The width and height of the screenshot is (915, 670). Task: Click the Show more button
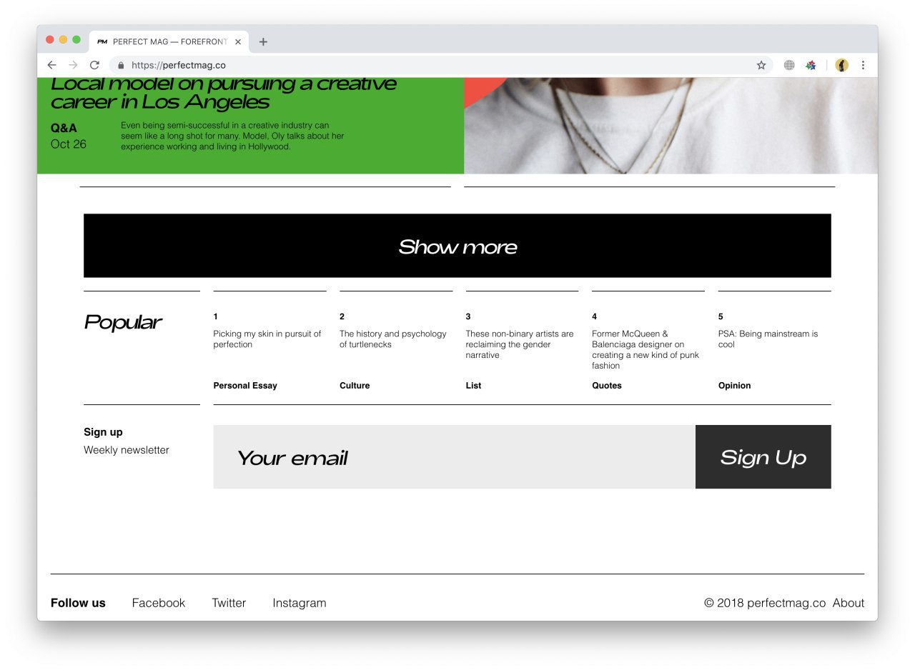pyautogui.click(x=457, y=246)
